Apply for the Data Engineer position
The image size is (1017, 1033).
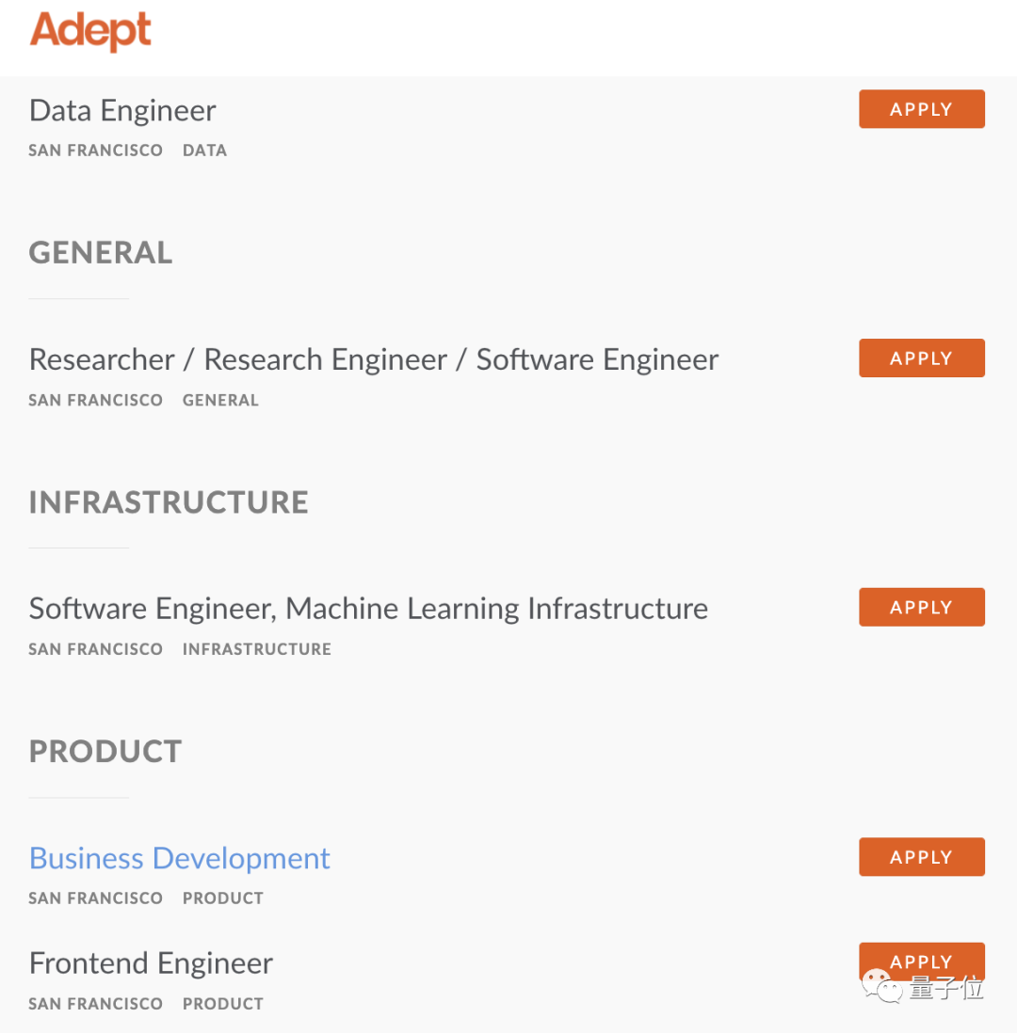point(921,109)
